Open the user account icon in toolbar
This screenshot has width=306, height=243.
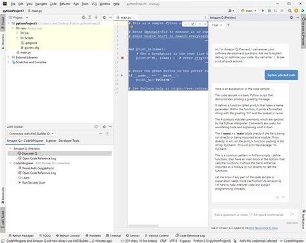(x=231, y=10)
